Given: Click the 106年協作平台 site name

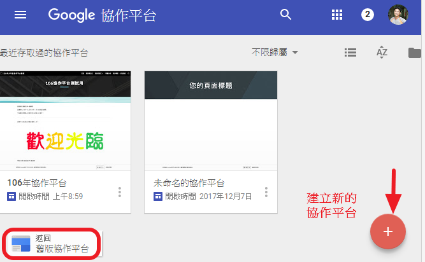Looking at the screenshot, I should coord(36,183).
